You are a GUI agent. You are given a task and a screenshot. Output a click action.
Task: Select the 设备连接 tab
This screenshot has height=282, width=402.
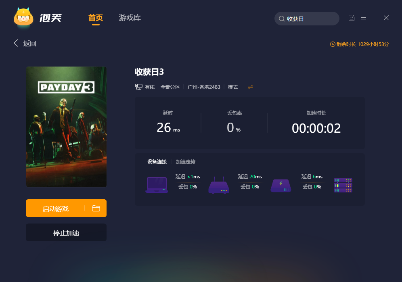[x=157, y=162]
